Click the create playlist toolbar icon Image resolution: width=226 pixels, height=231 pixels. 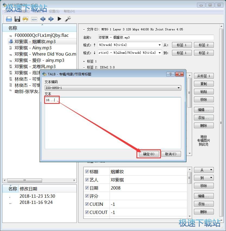pos(34,19)
